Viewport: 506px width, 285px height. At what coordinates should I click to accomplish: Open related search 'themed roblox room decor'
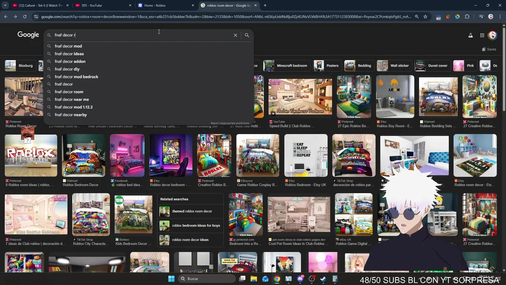pyautogui.click(x=191, y=211)
